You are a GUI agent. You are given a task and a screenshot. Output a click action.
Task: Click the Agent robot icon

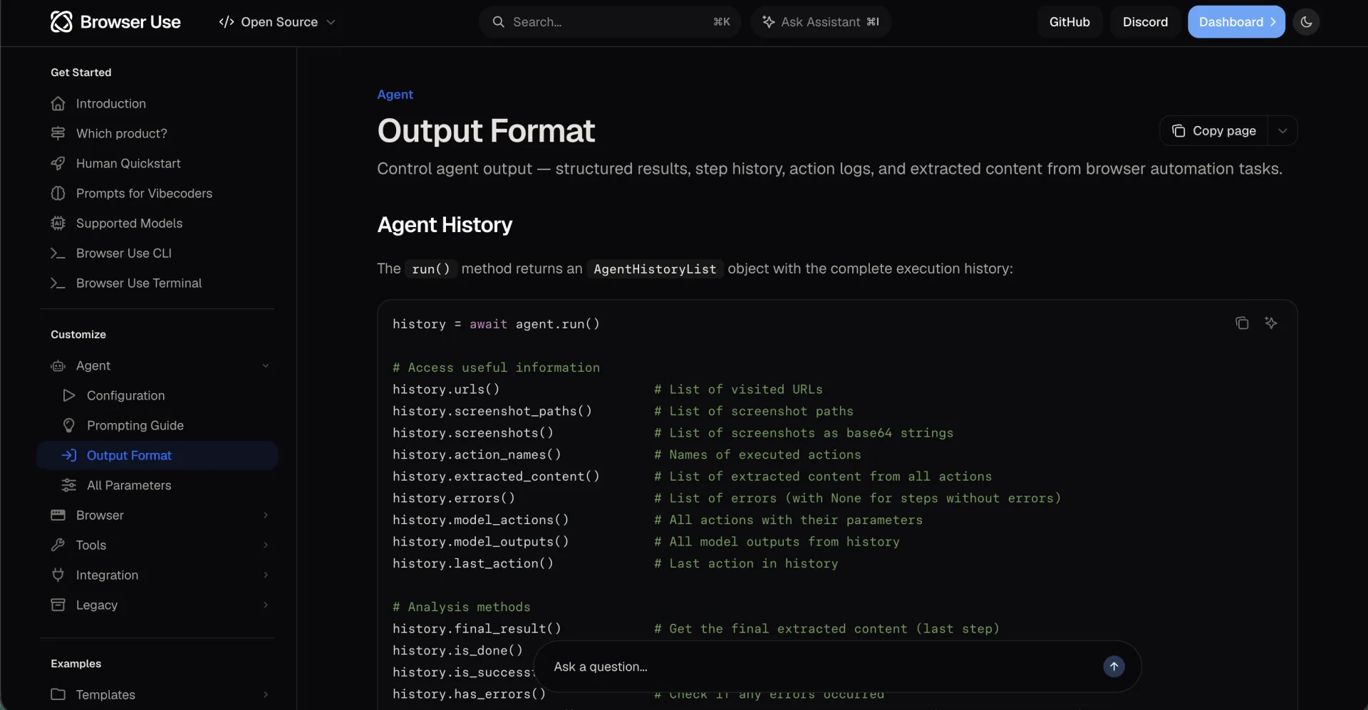(x=58, y=366)
